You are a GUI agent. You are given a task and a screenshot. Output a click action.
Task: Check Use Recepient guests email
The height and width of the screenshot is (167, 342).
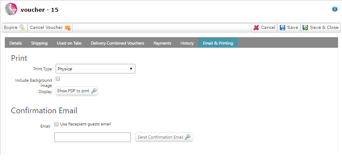tap(56, 124)
